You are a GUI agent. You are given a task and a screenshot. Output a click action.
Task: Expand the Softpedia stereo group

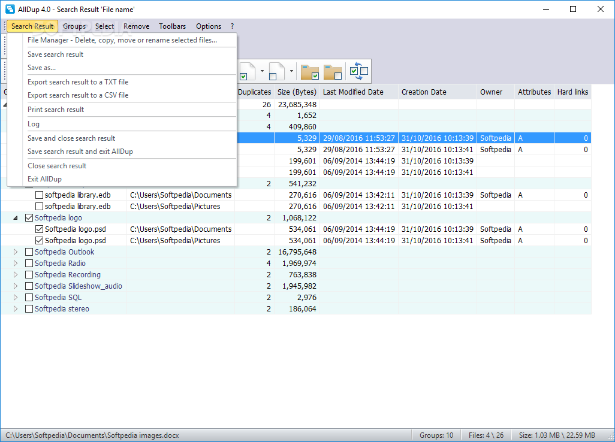16,309
